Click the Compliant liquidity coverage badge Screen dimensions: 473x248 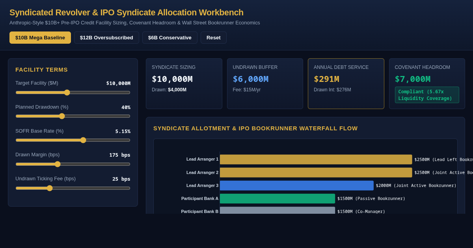point(427,95)
